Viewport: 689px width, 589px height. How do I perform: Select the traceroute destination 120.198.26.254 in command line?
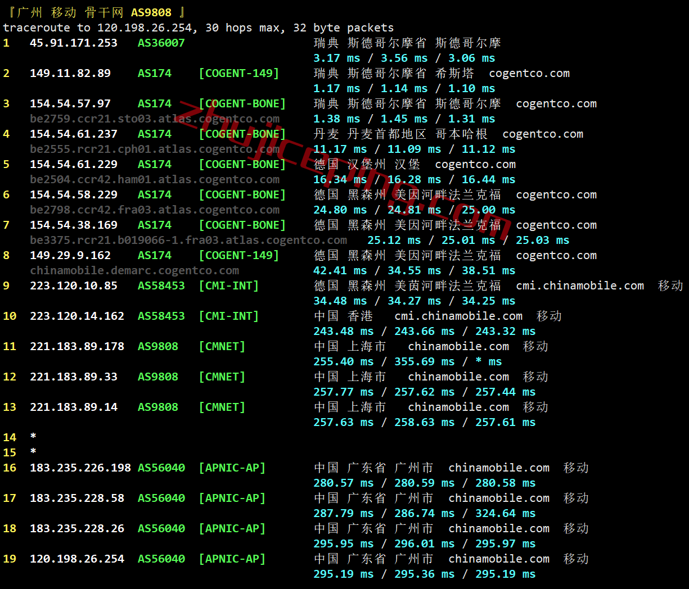pyautogui.click(x=145, y=28)
